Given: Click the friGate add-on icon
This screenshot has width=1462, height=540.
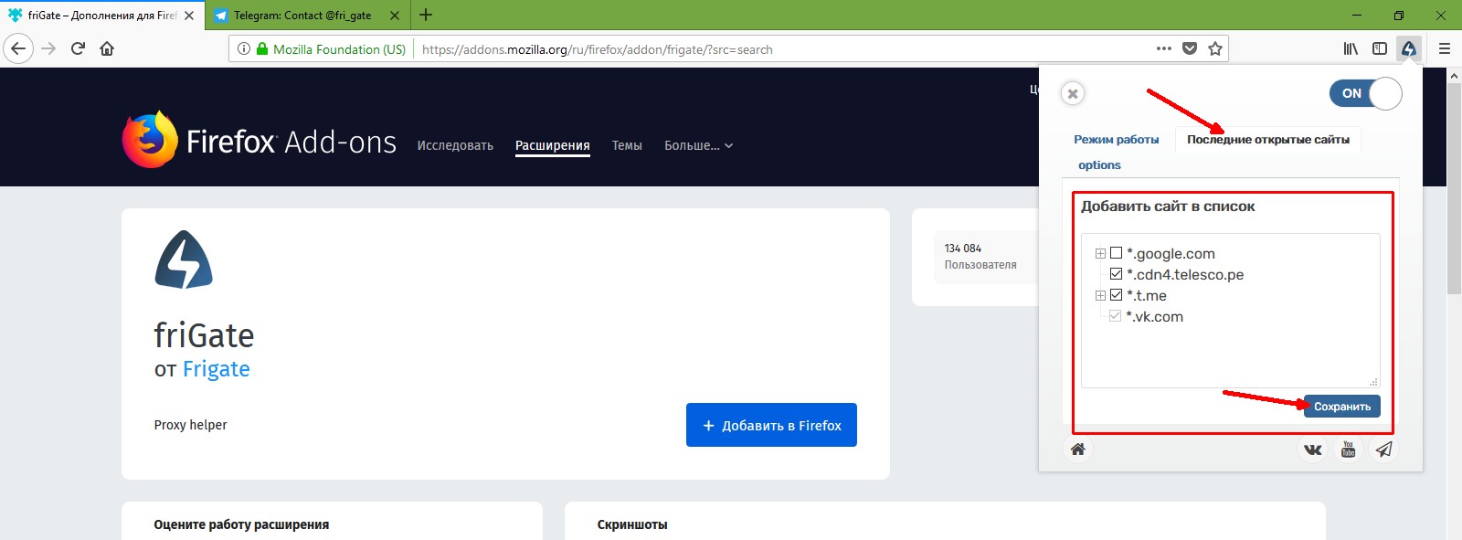Looking at the screenshot, I should [184, 259].
